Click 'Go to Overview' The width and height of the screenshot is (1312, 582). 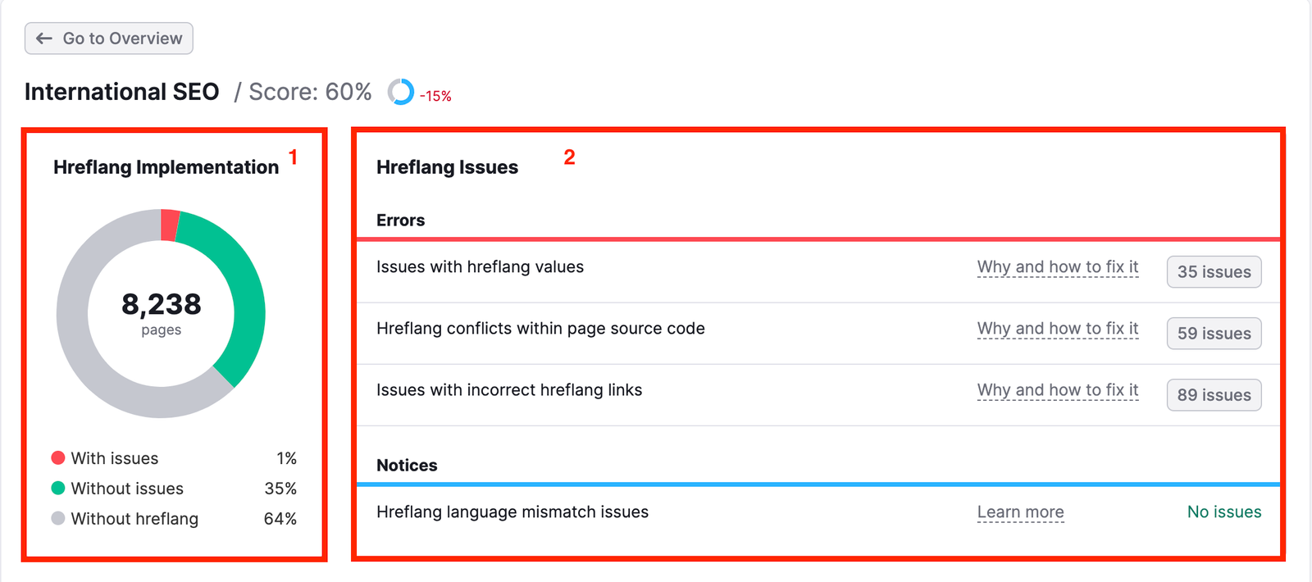point(108,38)
